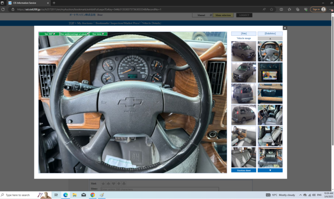
Task: Add this page to favorites
Action: tap(272, 9)
